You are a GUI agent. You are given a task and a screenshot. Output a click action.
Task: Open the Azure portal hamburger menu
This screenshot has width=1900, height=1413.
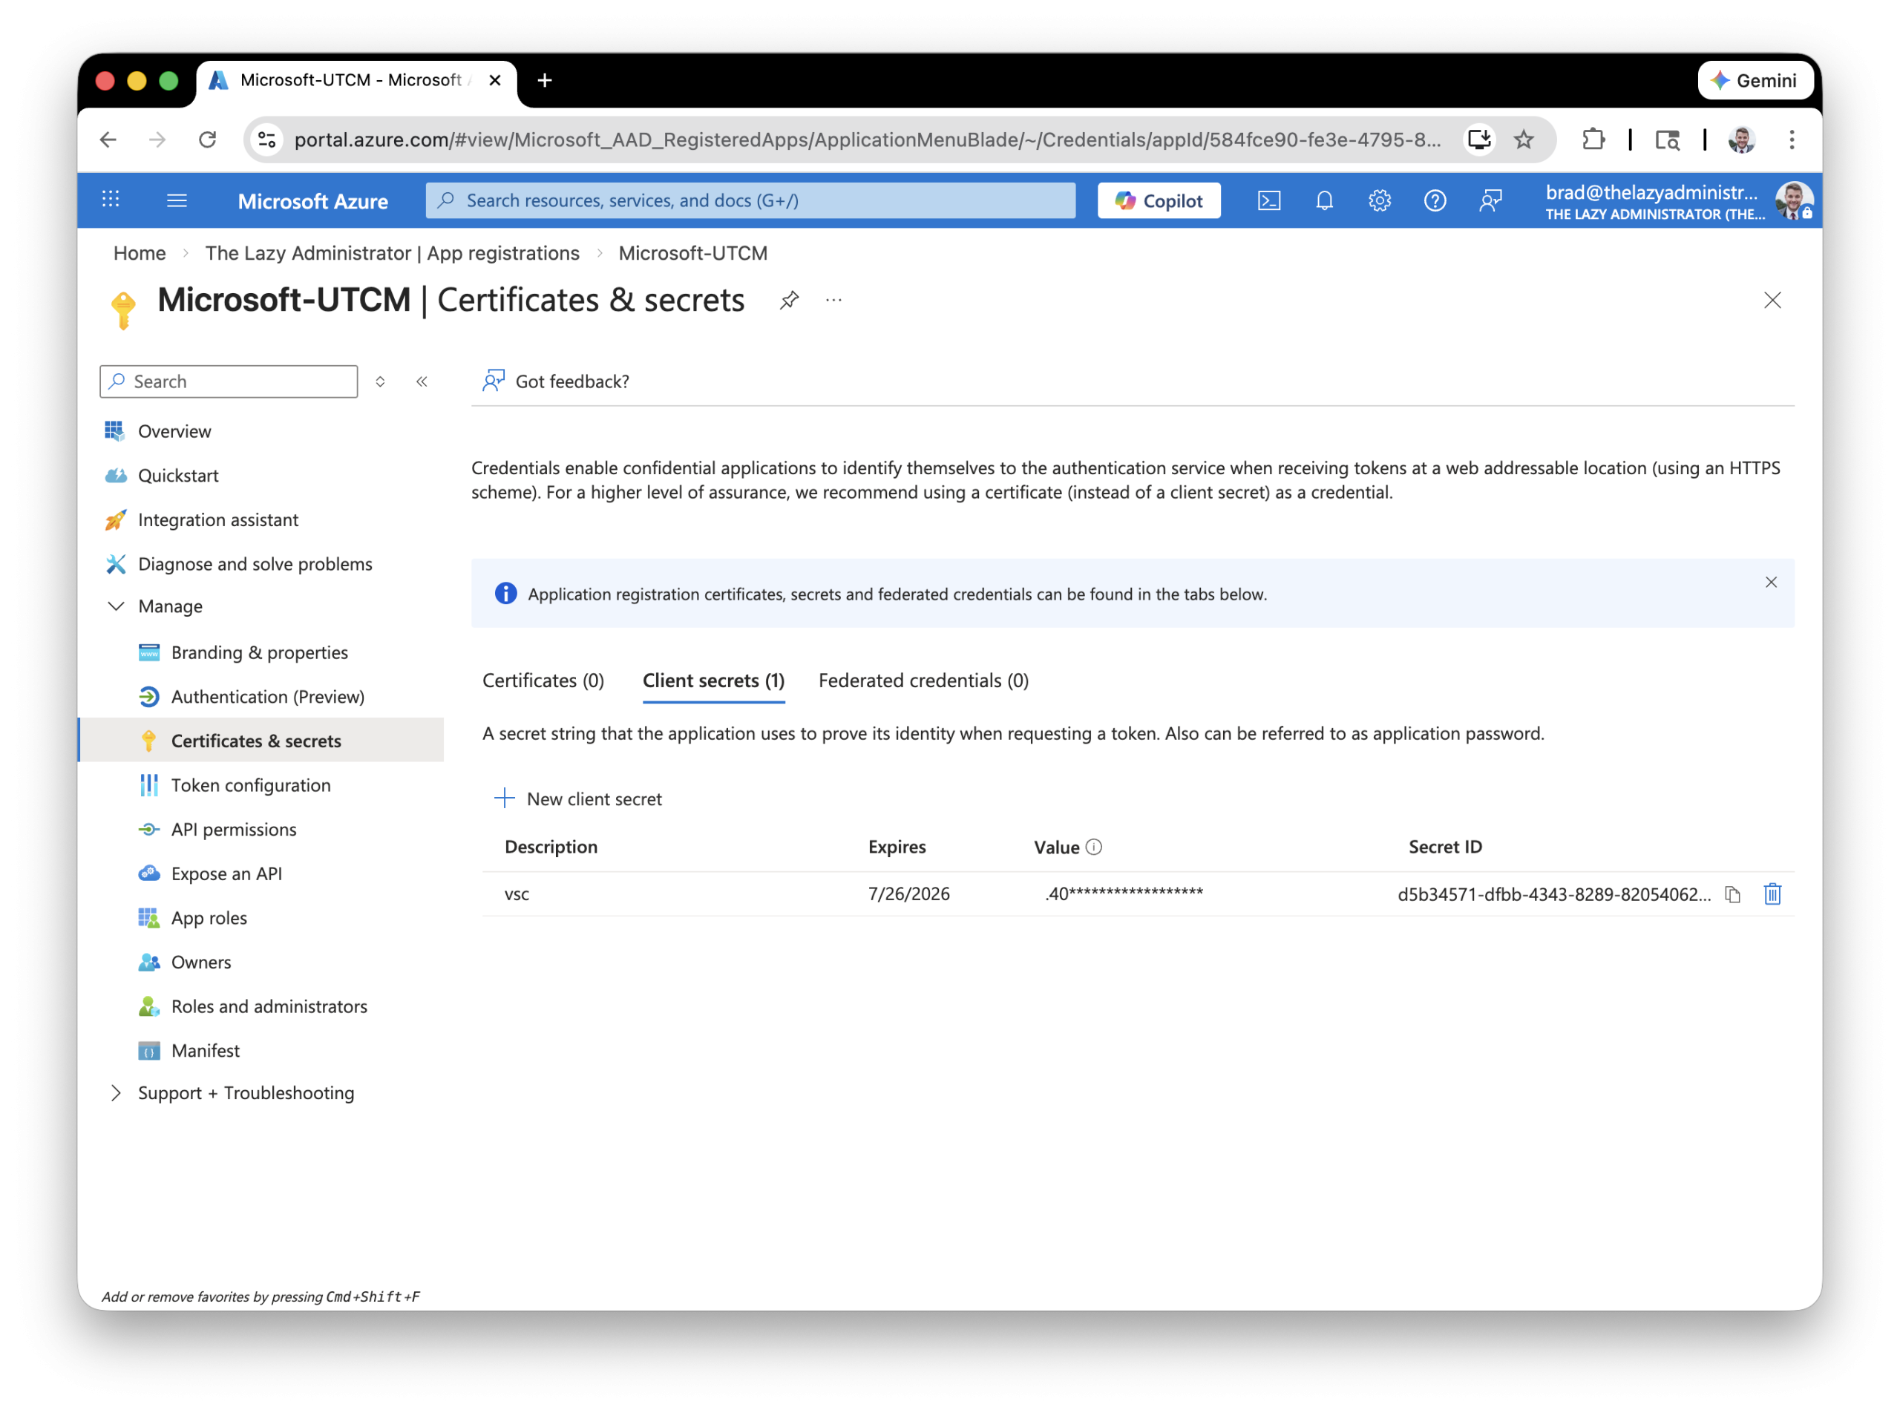[x=176, y=201]
